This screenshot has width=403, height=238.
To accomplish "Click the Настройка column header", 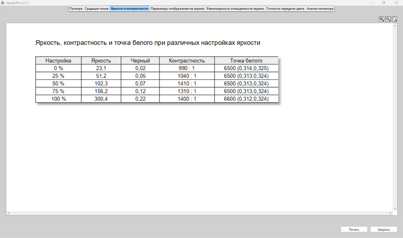I will 58,61.
